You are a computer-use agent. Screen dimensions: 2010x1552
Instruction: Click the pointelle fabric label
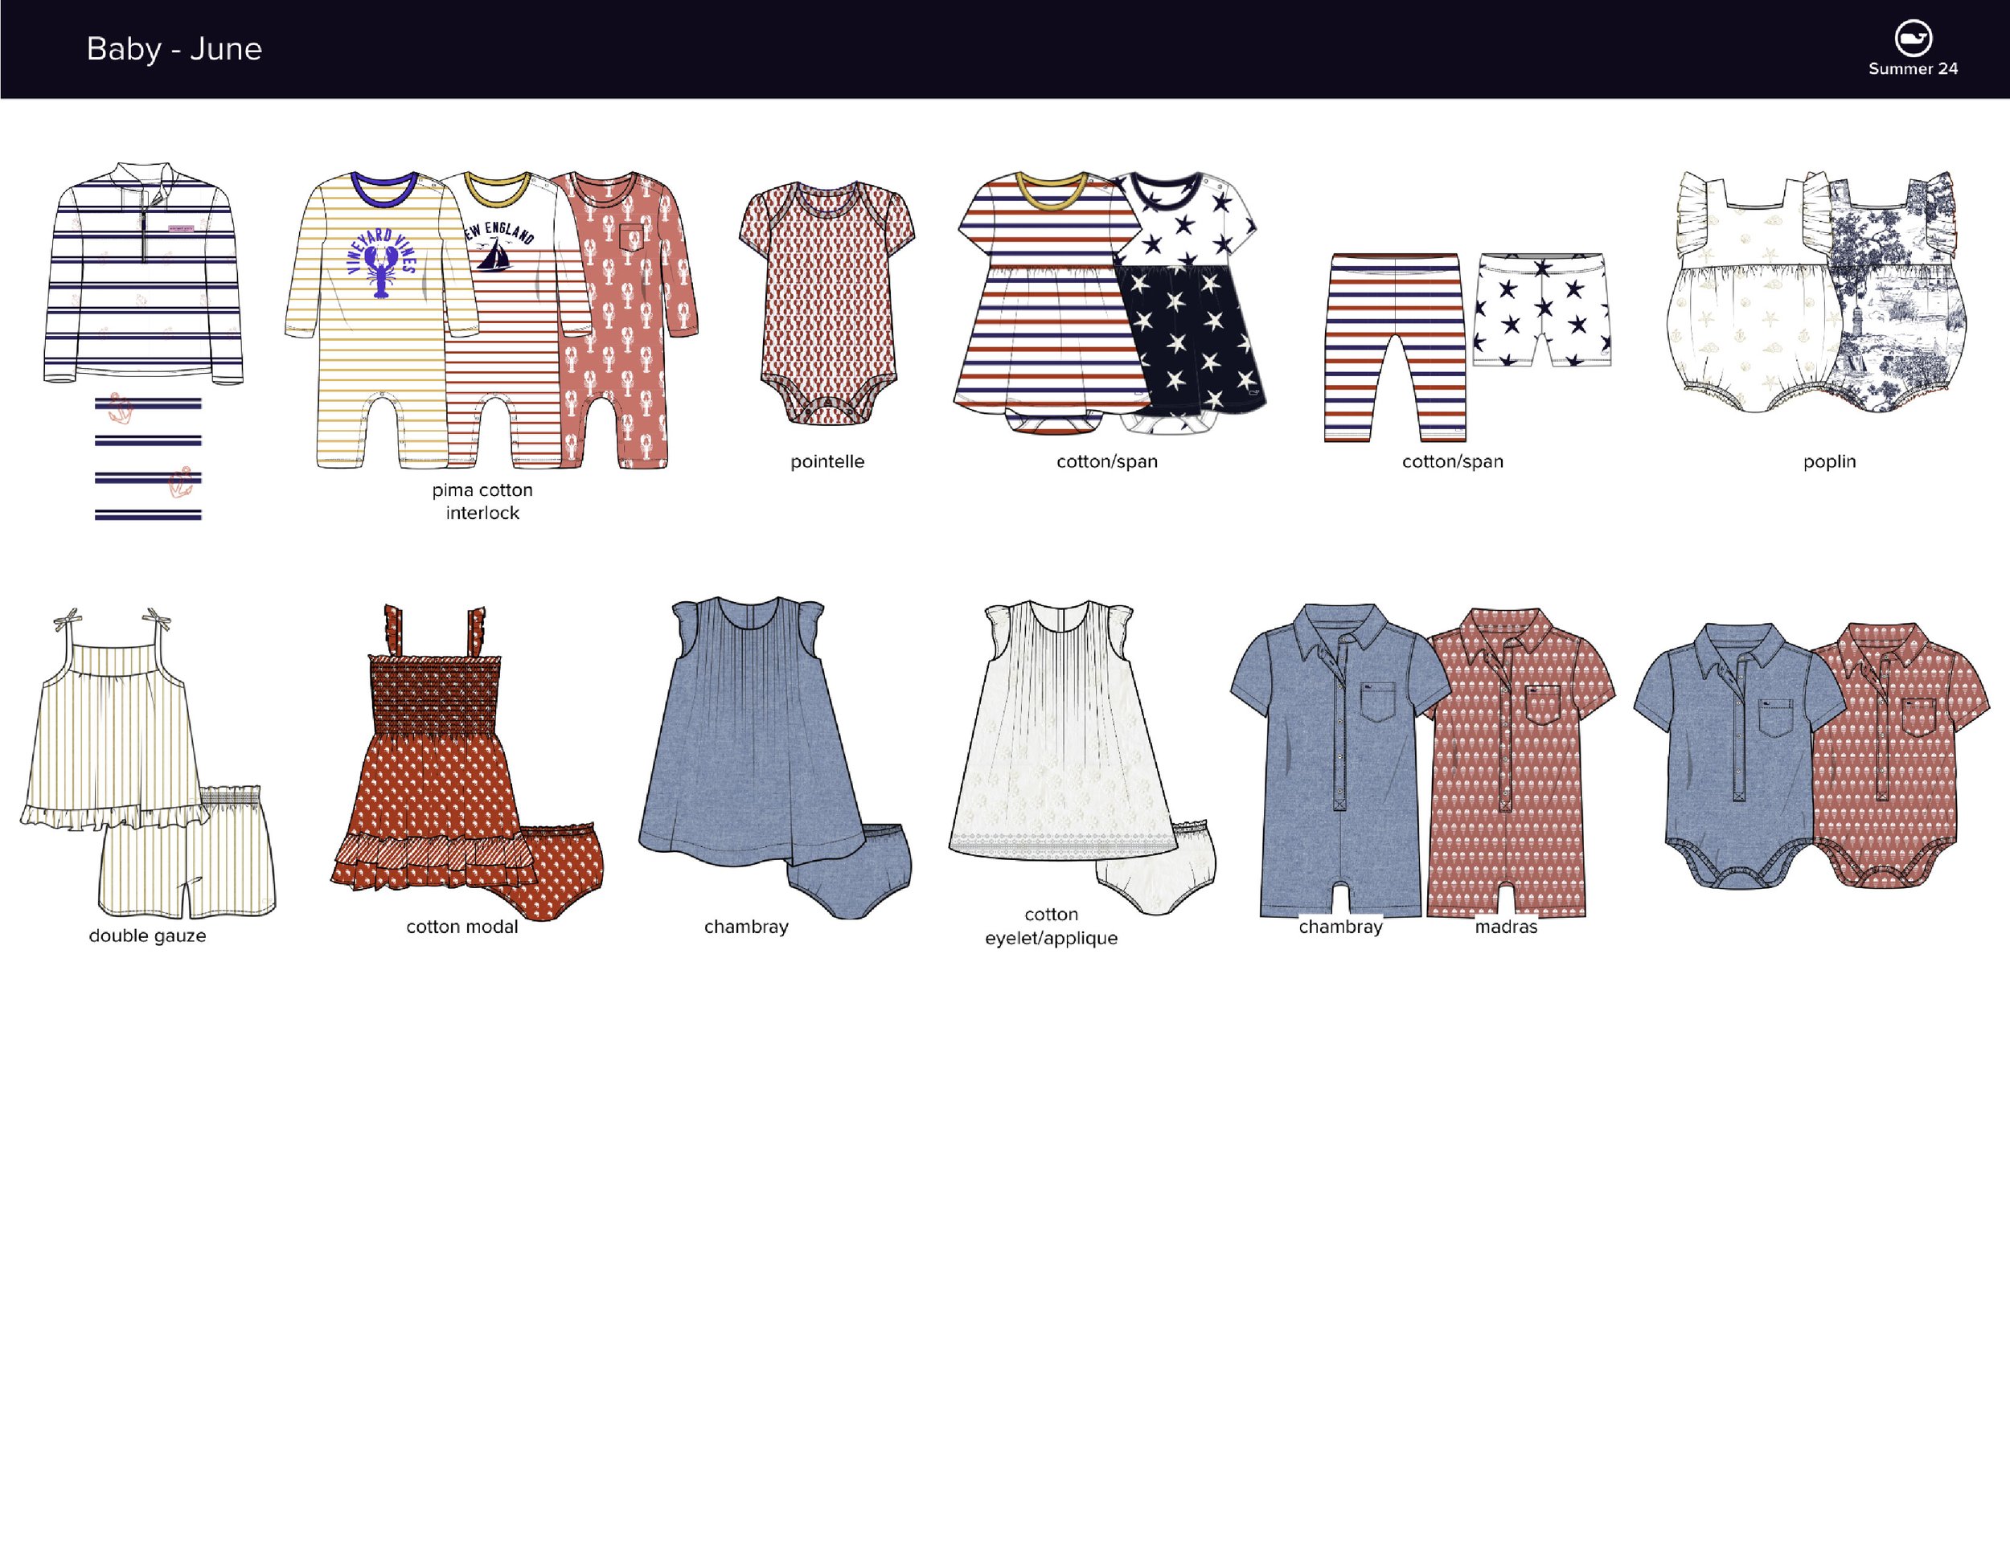(828, 462)
